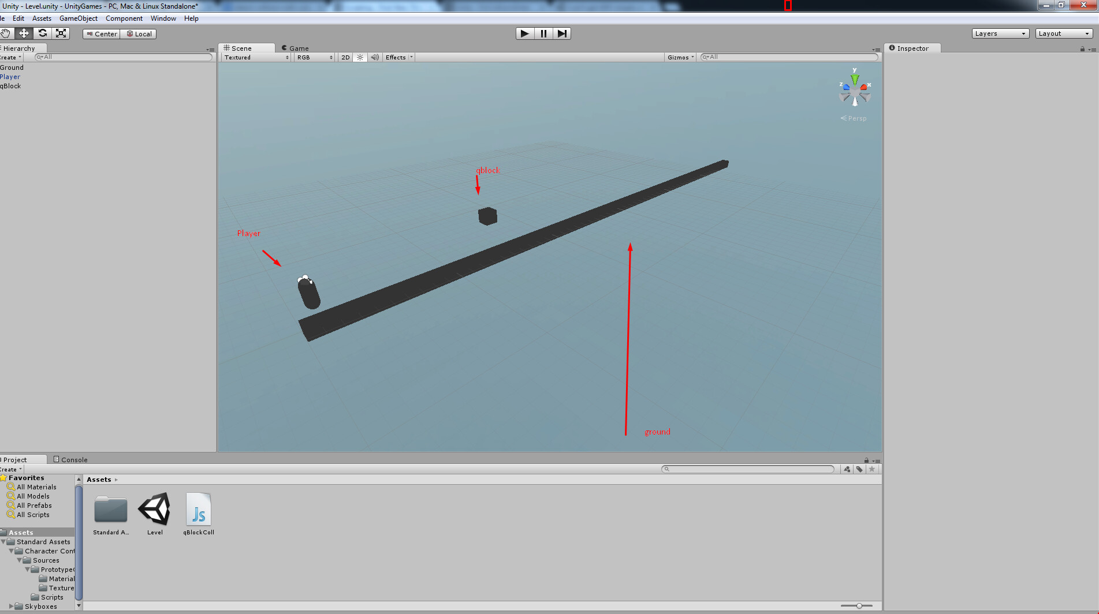1099x614 pixels.
Task: Toggle Local rotation mode button
Action: (139, 34)
